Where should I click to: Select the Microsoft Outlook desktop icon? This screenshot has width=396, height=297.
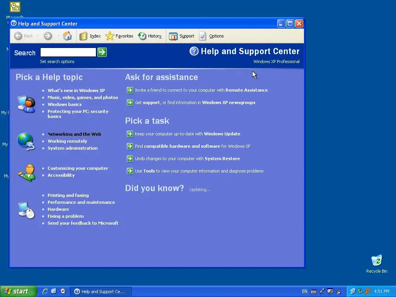[15, 7]
